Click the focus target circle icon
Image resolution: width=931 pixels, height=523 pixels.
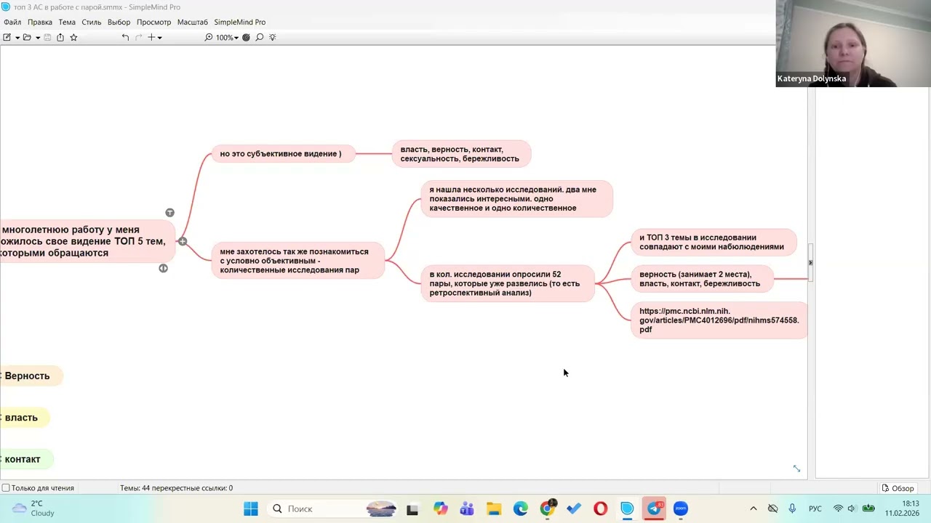246,37
